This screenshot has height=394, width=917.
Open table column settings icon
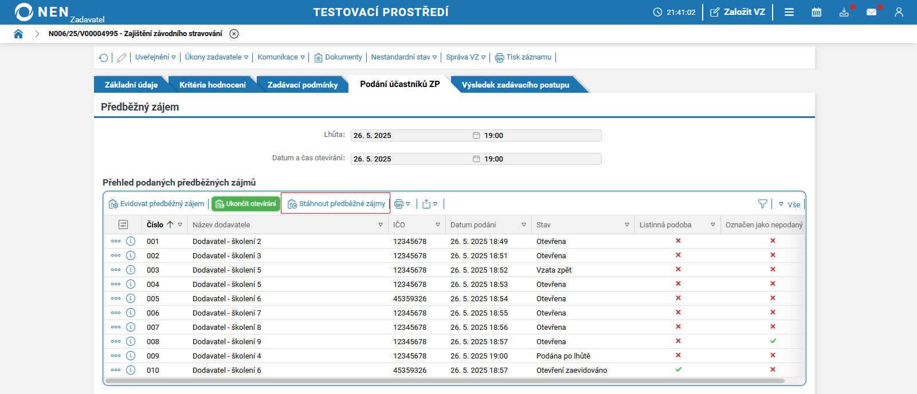[123, 224]
